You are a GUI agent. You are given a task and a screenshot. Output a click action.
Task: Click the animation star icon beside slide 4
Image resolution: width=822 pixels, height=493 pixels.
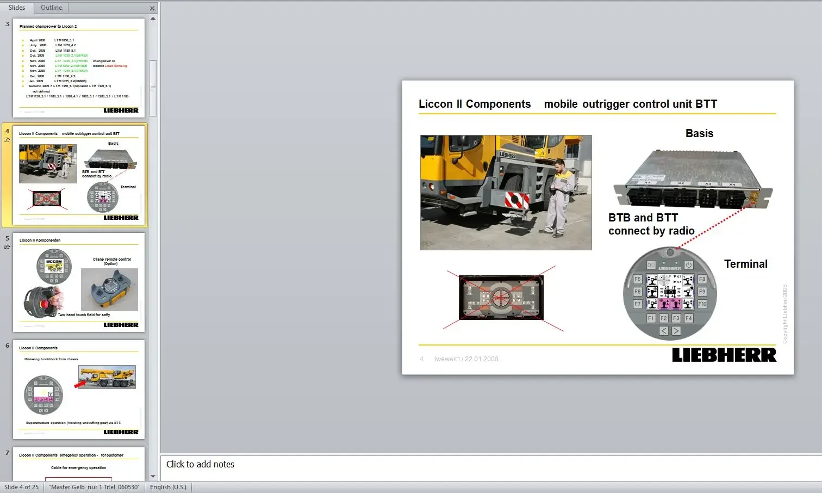[x=7, y=140]
